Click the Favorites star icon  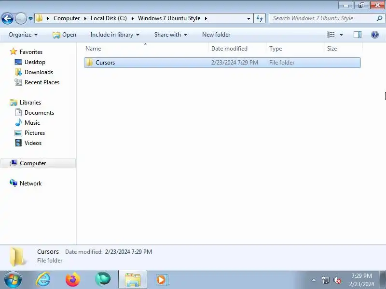(14, 52)
